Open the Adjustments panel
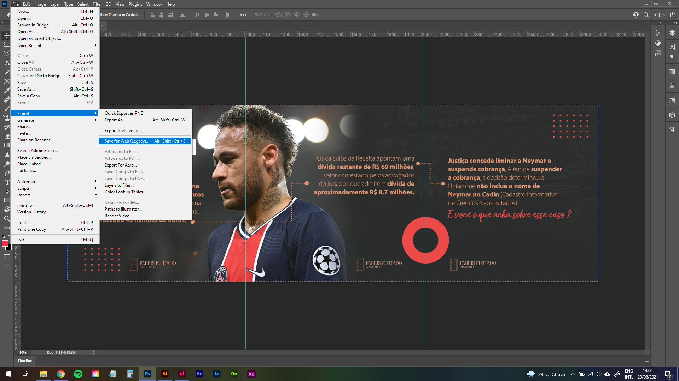Screen dimensions: 679x381 [658, 43]
